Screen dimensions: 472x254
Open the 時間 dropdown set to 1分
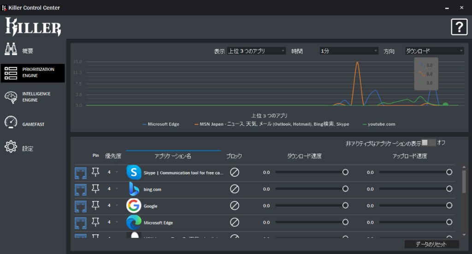pyautogui.click(x=349, y=51)
